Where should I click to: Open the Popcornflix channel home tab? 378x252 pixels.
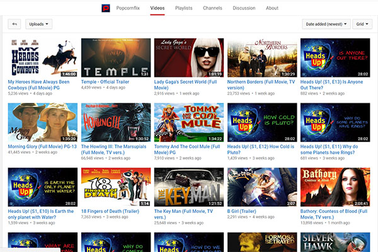[x=128, y=8]
